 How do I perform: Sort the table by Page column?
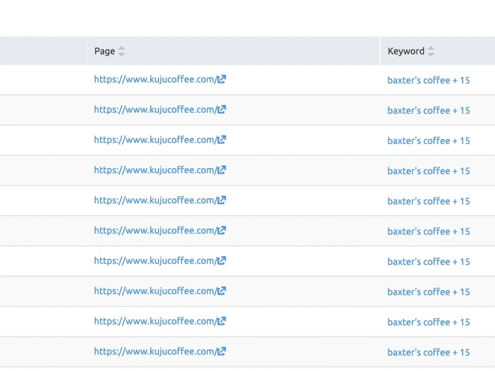click(x=122, y=51)
